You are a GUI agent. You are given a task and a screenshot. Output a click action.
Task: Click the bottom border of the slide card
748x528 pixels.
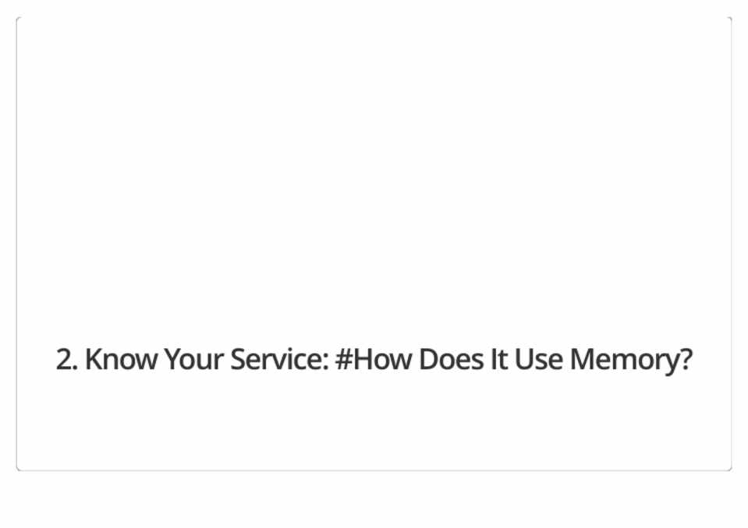pyautogui.click(x=374, y=470)
